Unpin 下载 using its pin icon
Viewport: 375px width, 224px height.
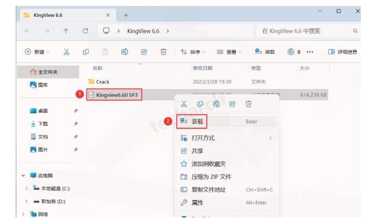pos(76,124)
